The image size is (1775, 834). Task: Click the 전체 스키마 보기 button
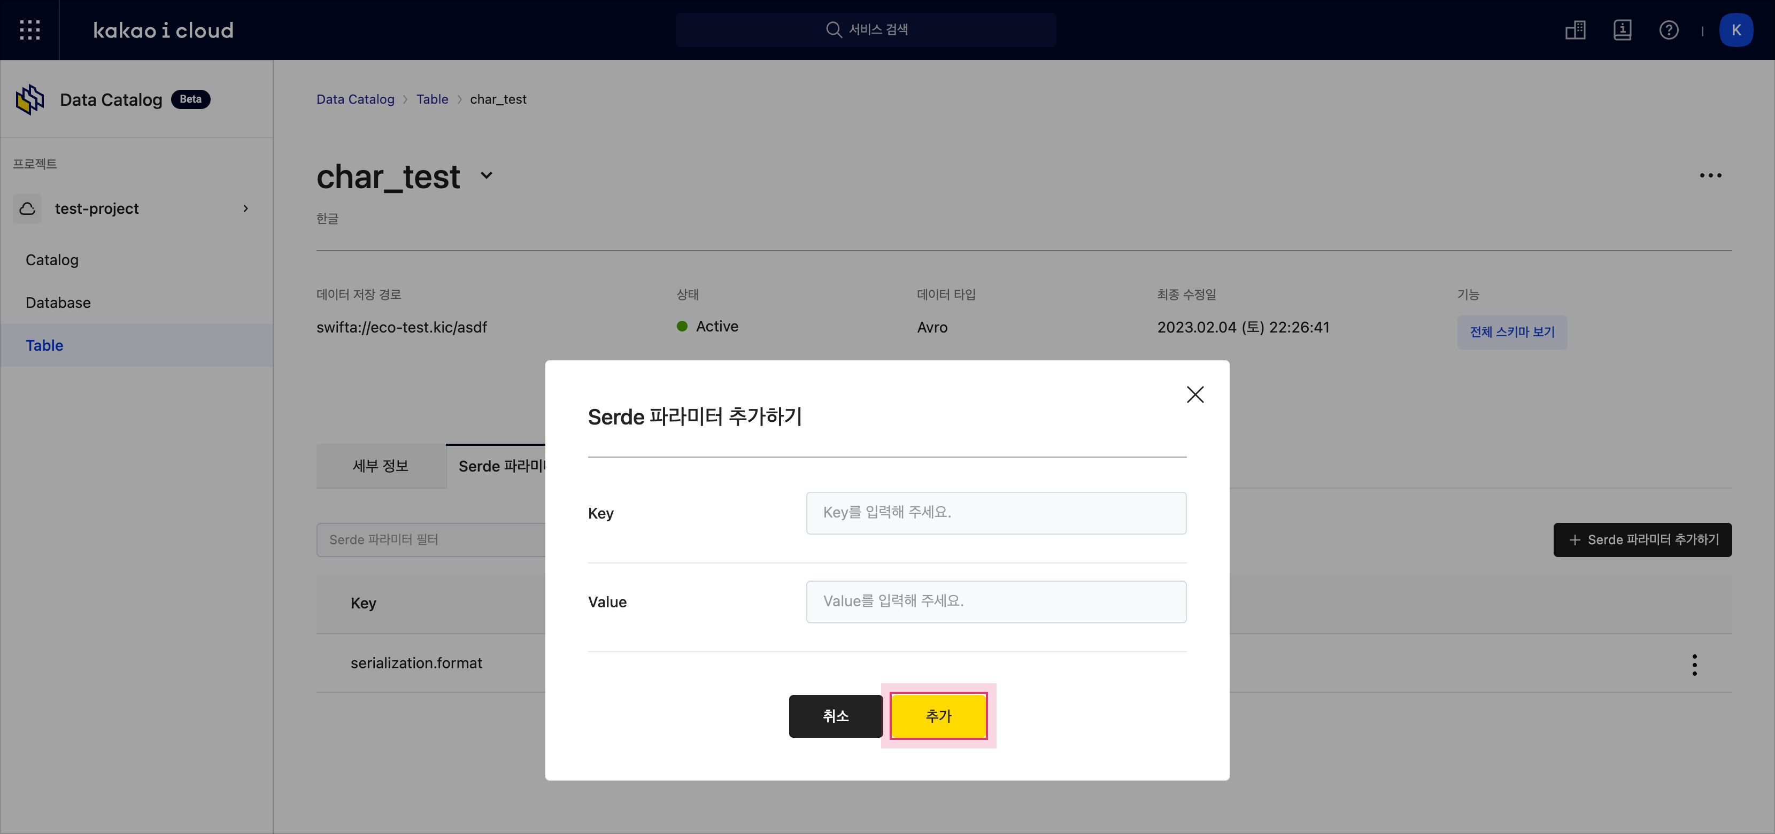(x=1512, y=332)
